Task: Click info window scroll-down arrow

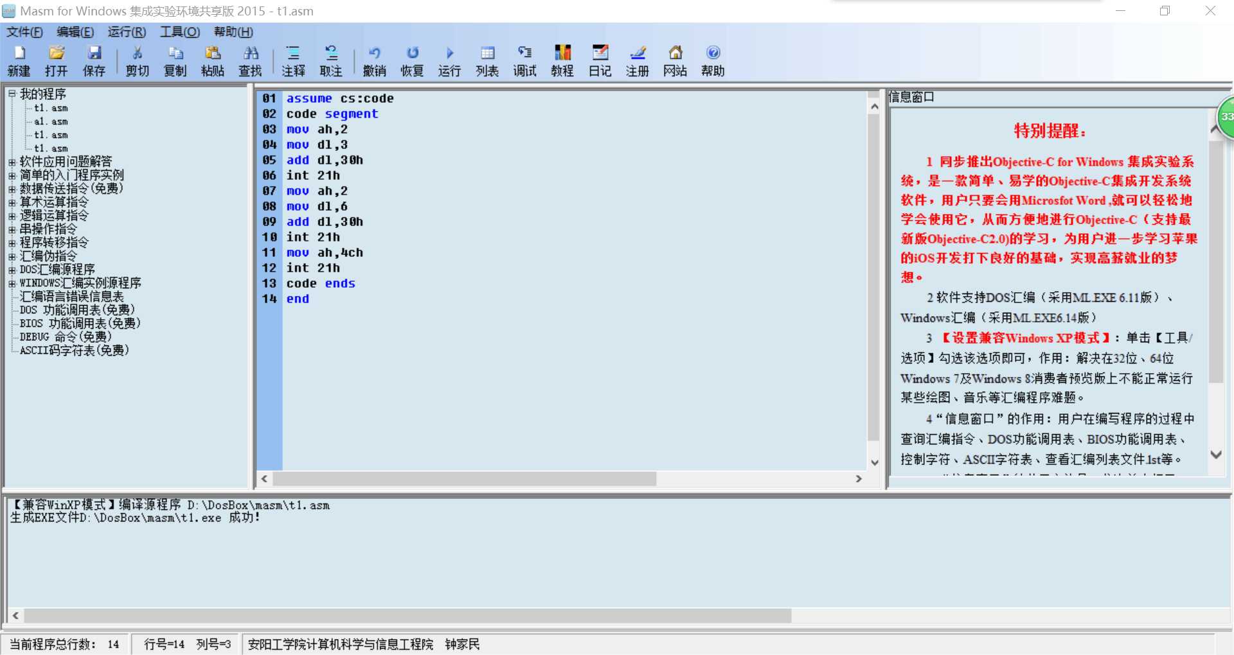Action: (1215, 454)
